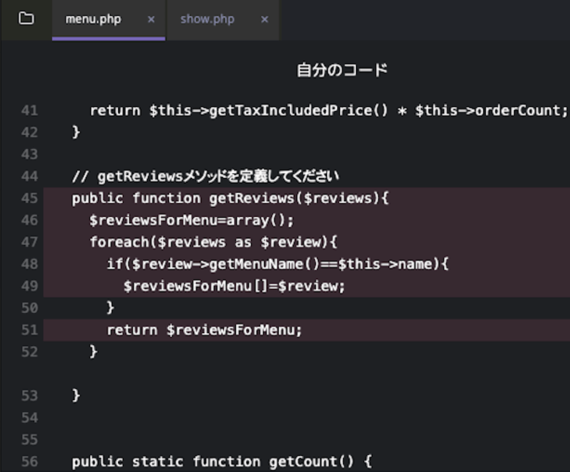This screenshot has width=570, height=472.
Task: Click the closing brace on line 50
Action: pos(111,308)
